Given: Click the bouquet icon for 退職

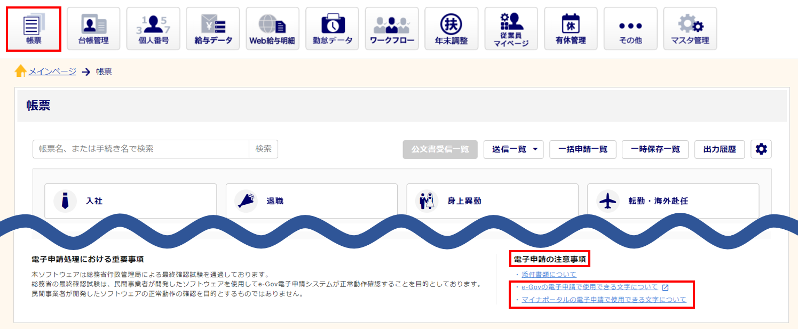Looking at the screenshot, I should (x=246, y=201).
